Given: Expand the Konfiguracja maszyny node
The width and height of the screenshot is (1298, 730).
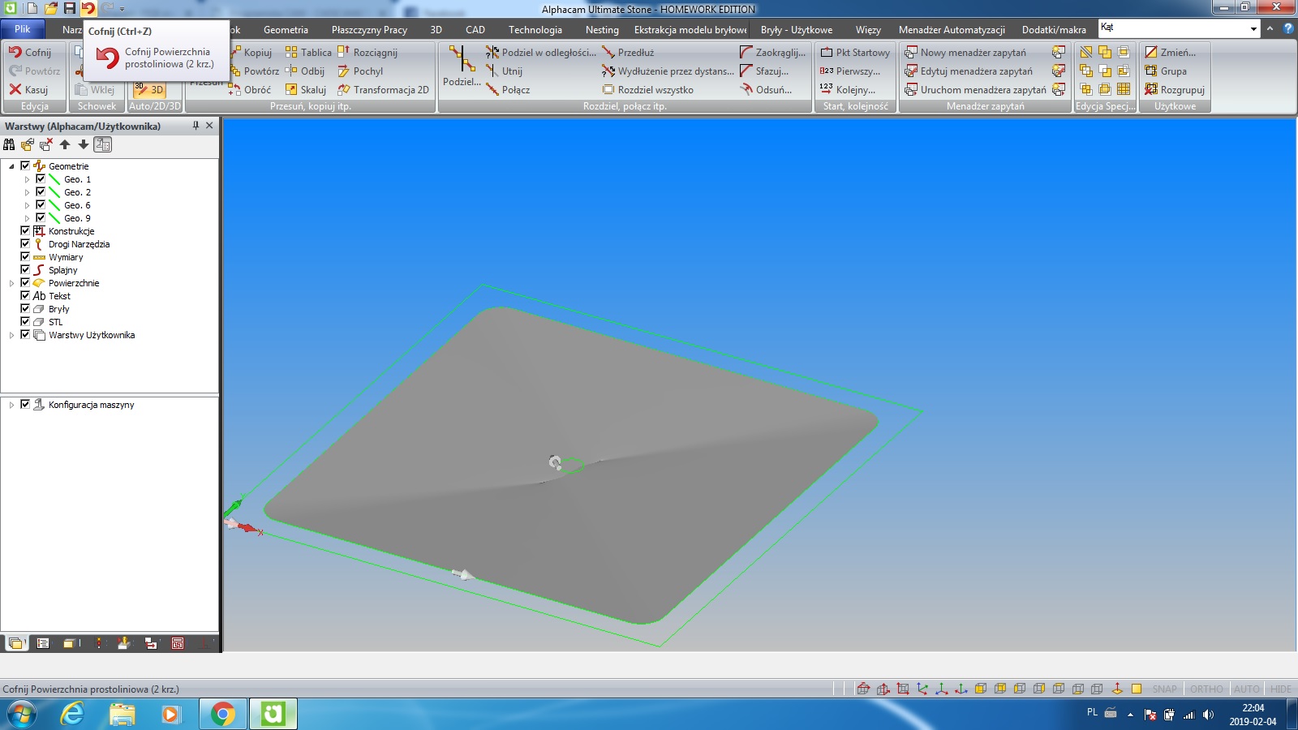Looking at the screenshot, I should (11, 405).
